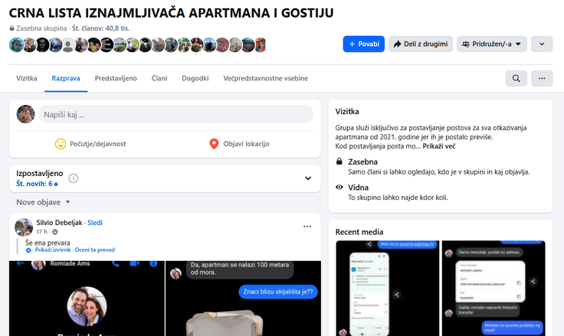Click Silvio Debeljak's profile picture
The image size is (564, 336).
pyautogui.click(x=24, y=227)
